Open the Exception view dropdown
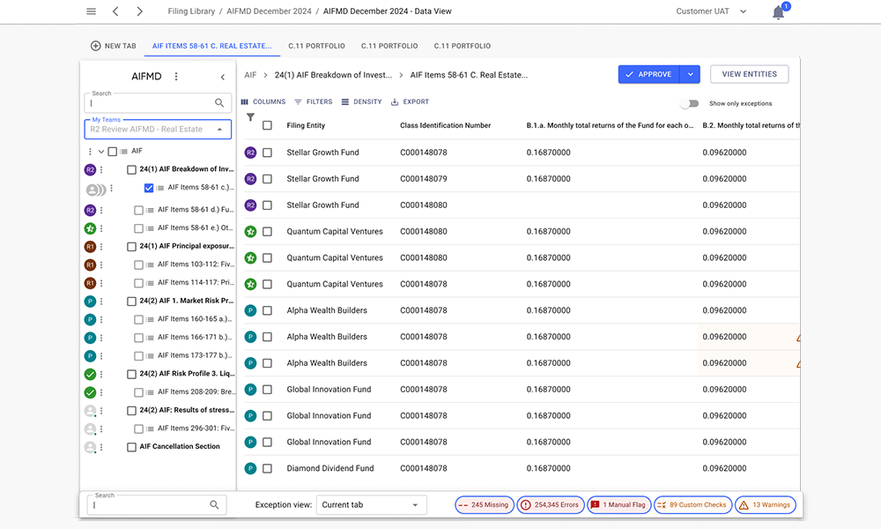This screenshot has width=881, height=529. [x=371, y=505]
